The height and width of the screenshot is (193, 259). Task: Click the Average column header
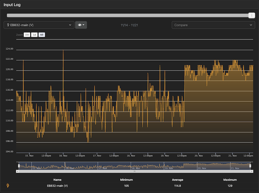pos(178,180)
